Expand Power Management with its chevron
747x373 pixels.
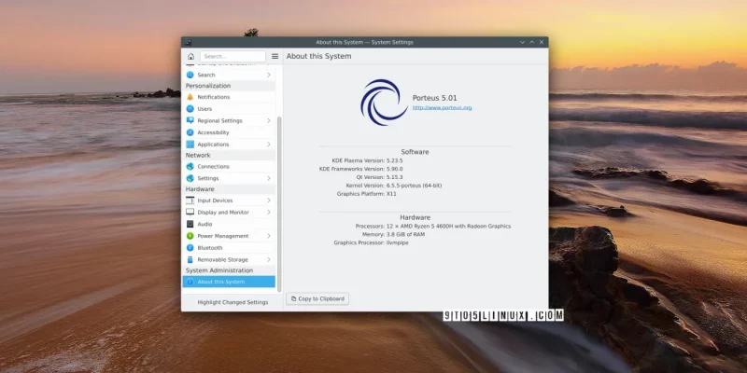click(269, 236)
